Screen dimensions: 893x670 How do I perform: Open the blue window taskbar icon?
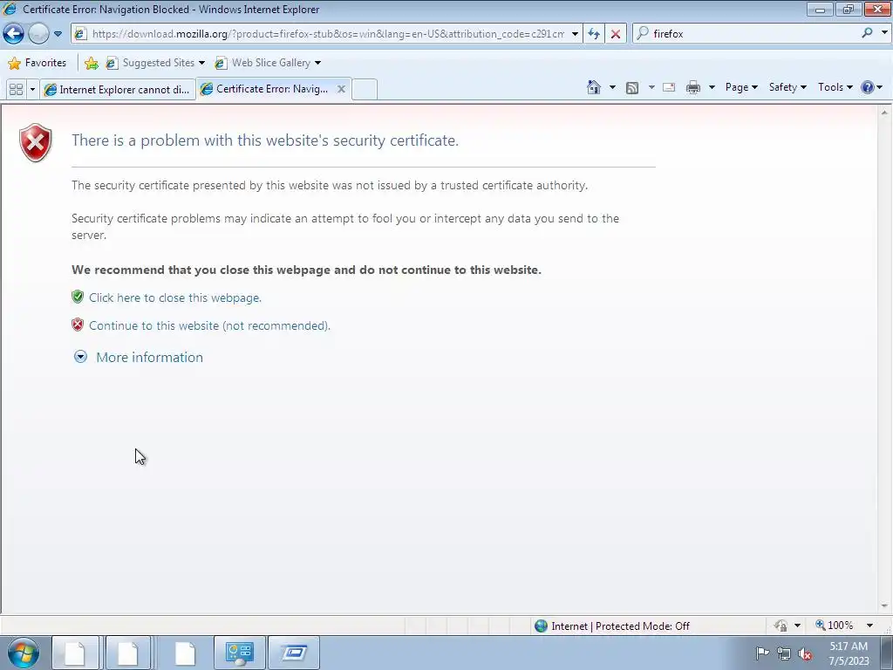294,653
